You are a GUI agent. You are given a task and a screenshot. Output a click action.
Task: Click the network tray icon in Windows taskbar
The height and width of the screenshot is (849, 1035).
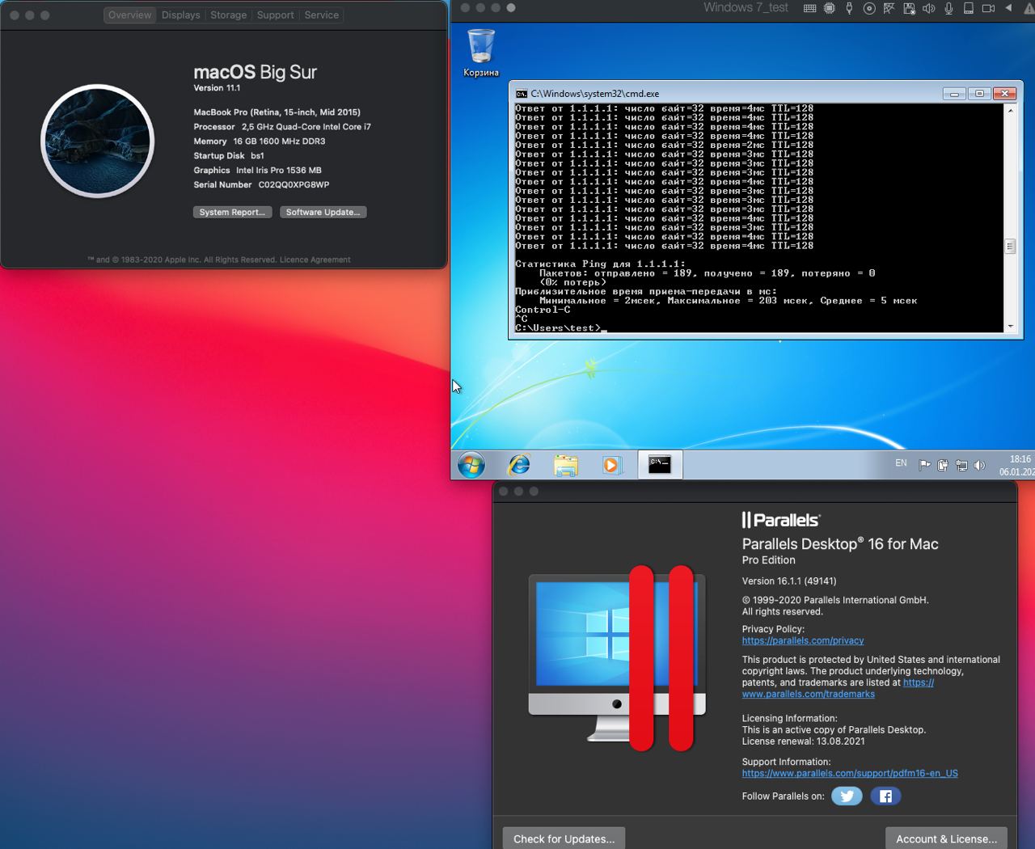961,465
